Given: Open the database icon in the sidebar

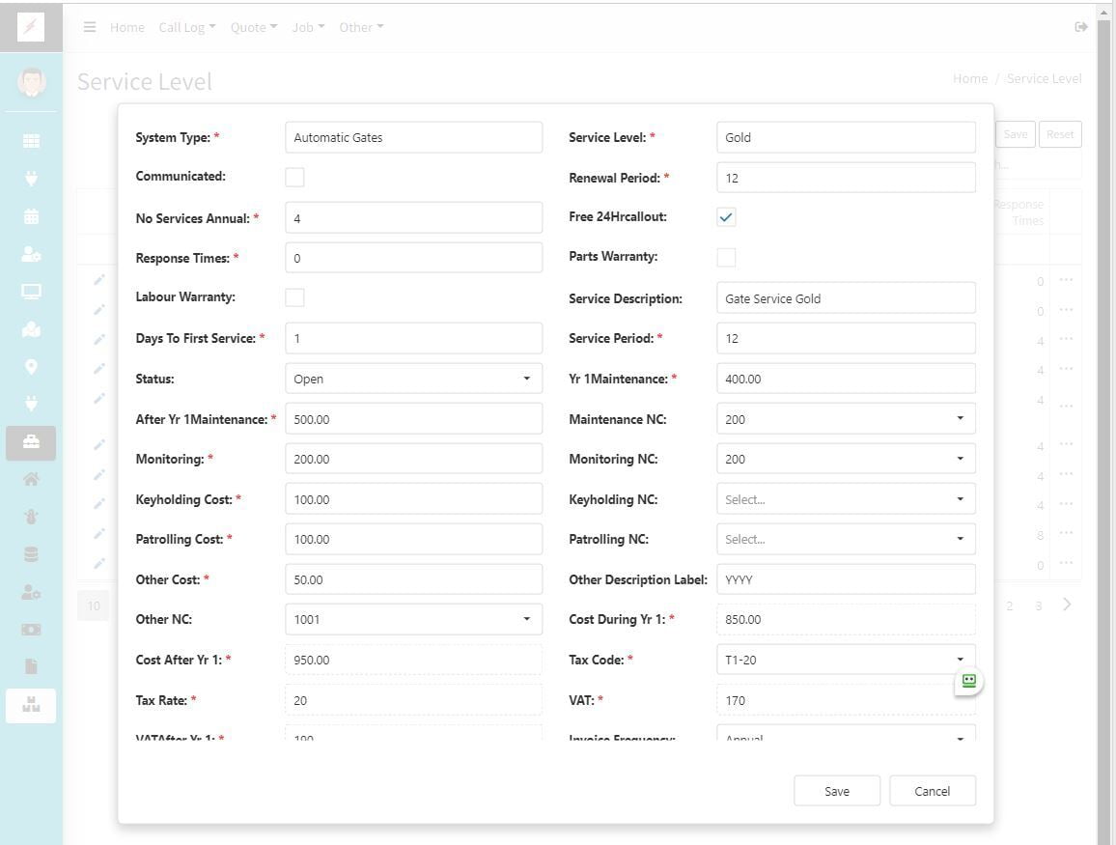Looking at the screenshot, I should point(31,554).
